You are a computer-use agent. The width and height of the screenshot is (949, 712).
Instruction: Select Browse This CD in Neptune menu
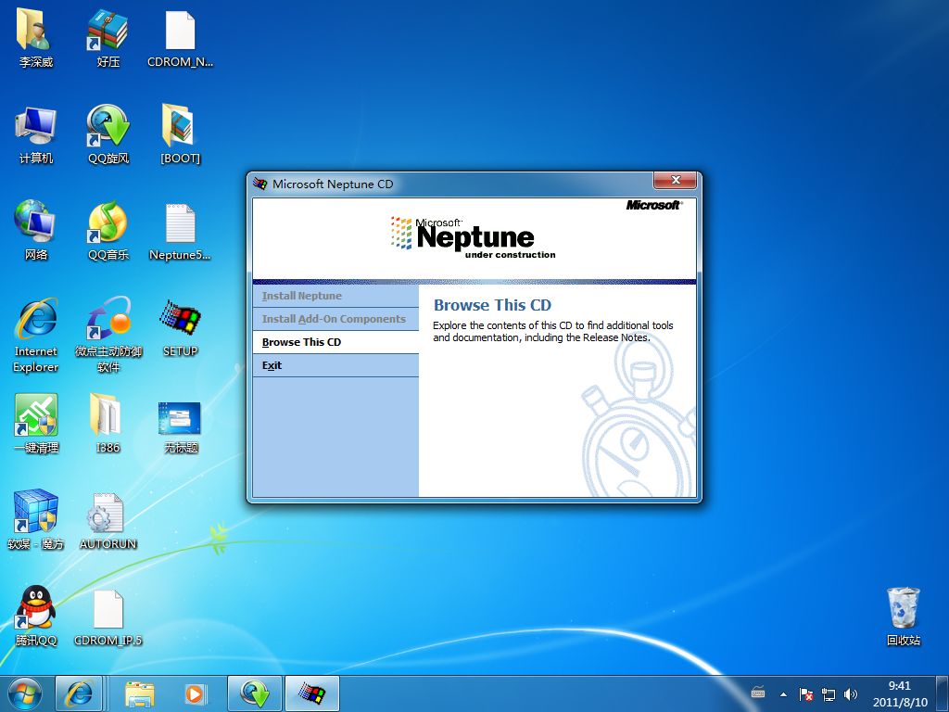click(x=302, y=342)
